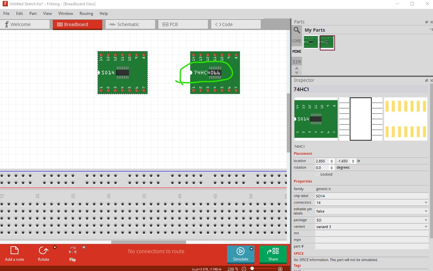Open the Part menu

point(33,14)
